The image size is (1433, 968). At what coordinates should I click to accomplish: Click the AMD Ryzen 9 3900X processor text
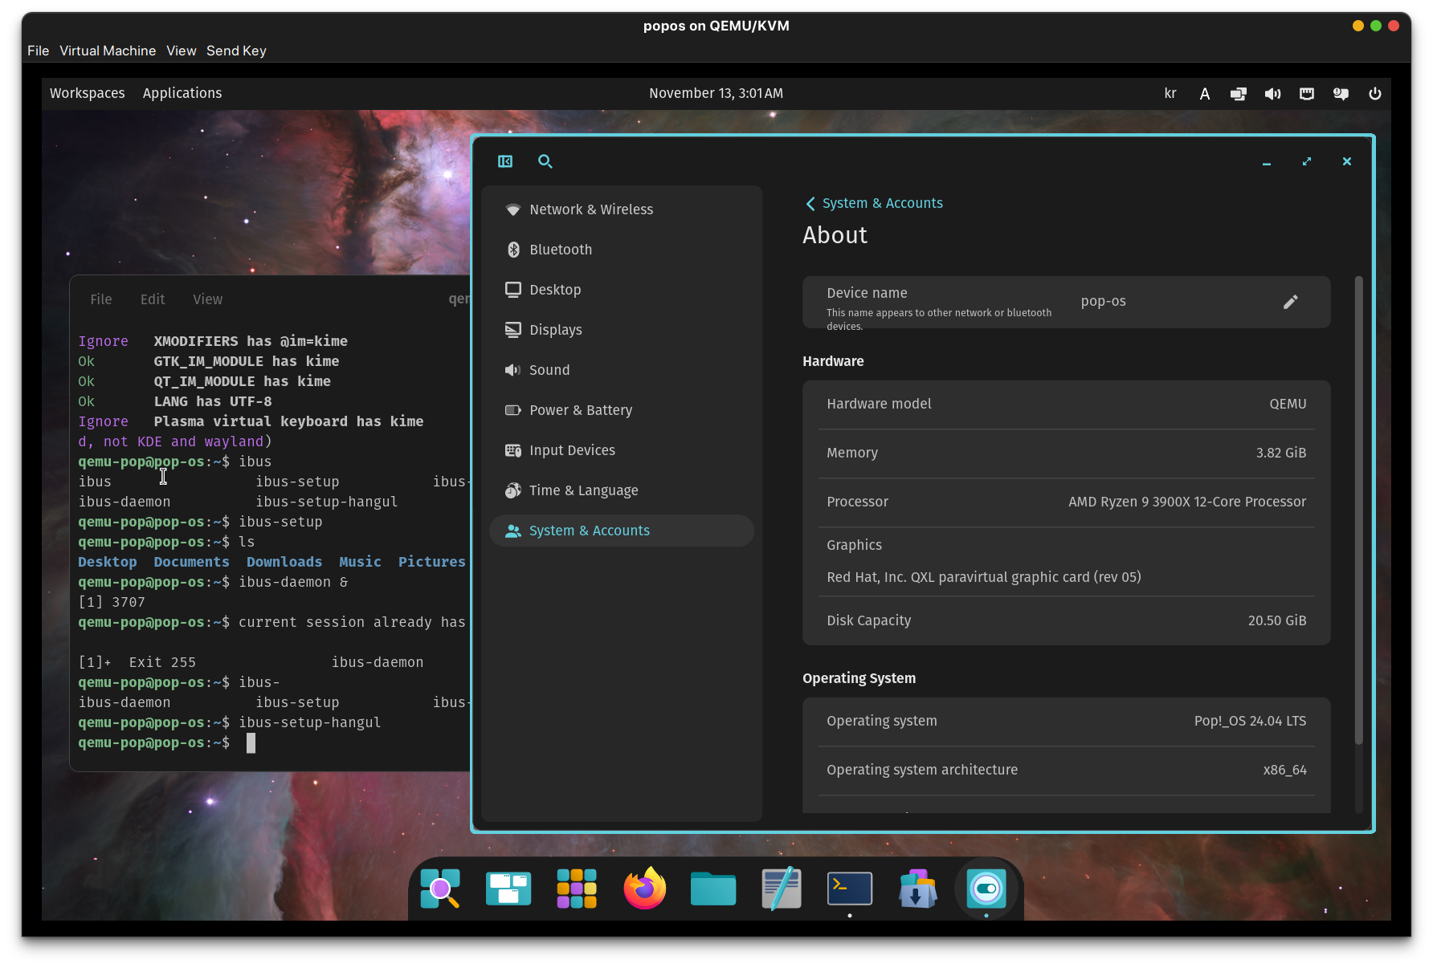1187,502
